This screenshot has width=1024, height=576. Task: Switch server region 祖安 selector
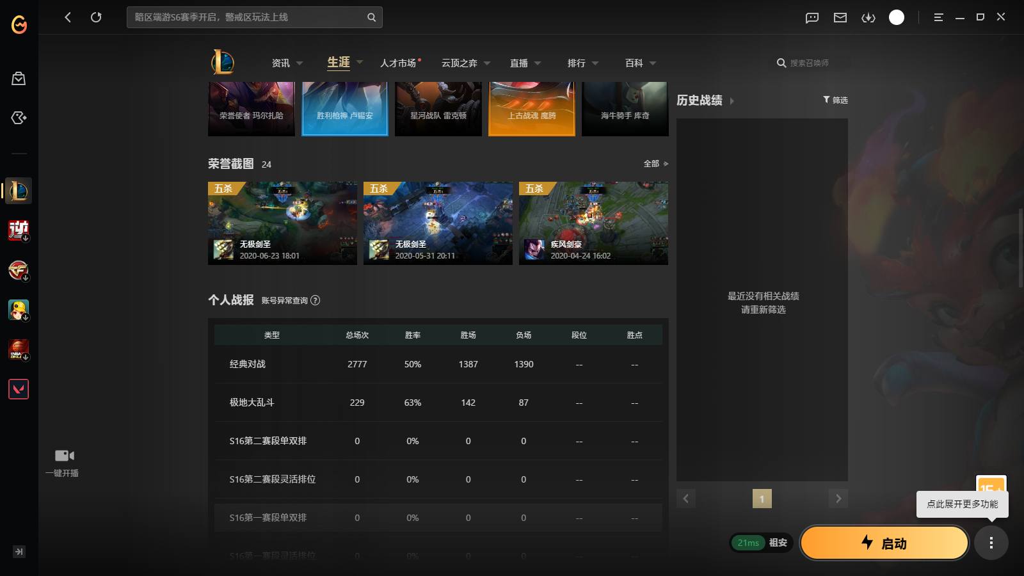(x=778, y=543)
